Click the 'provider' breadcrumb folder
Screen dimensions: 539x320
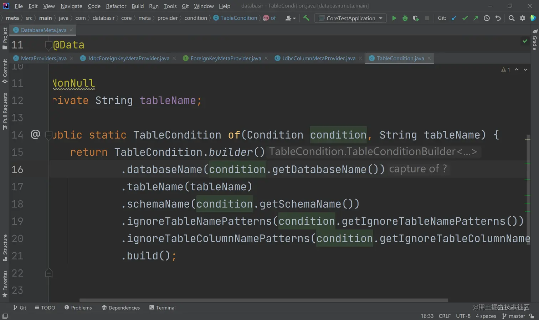[x=168, y=18]
